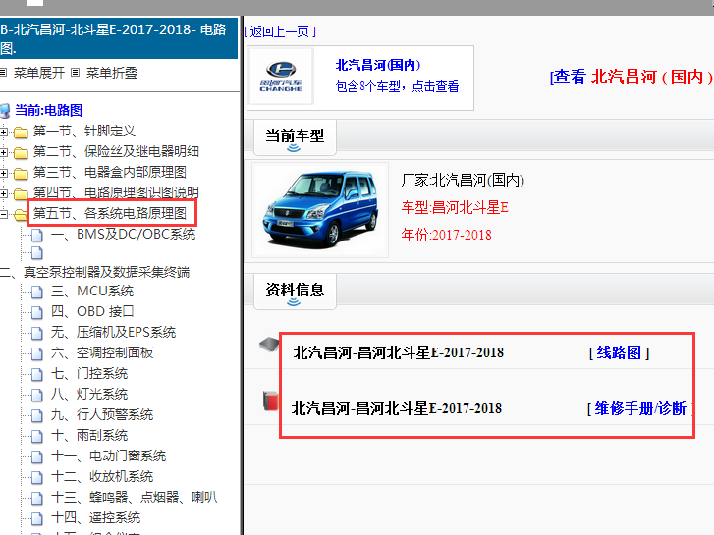Click the 查看 北汽昌河（国内） header link
The width and height of the screenshot is (714, 535).
click(632, 77)
